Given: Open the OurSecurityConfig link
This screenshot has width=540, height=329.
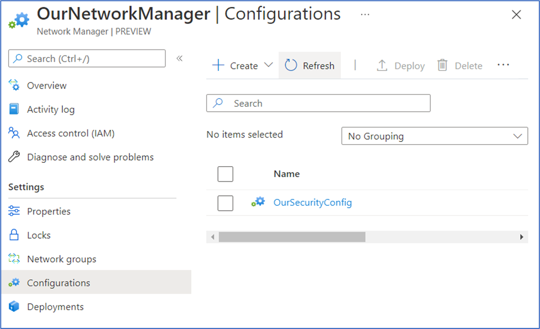Looking at the screenshot, I should (312, 202).
